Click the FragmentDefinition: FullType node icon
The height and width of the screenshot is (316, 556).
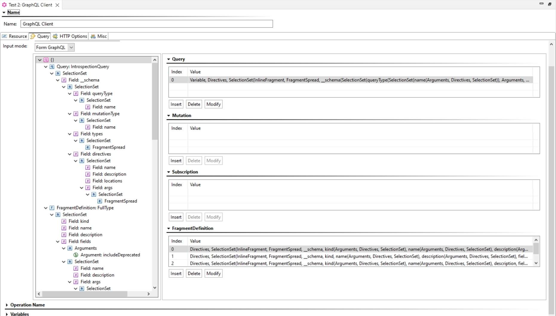click(x=52, y=208)
